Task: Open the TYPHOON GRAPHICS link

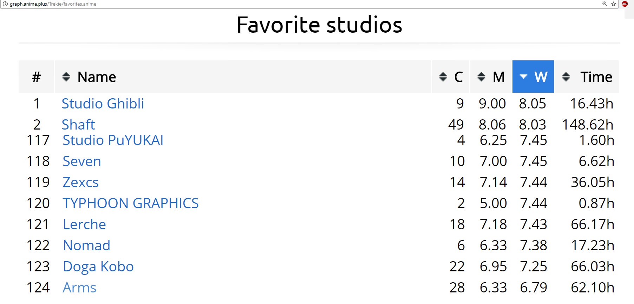Action: pyautogui.click(x=130, y=203)
